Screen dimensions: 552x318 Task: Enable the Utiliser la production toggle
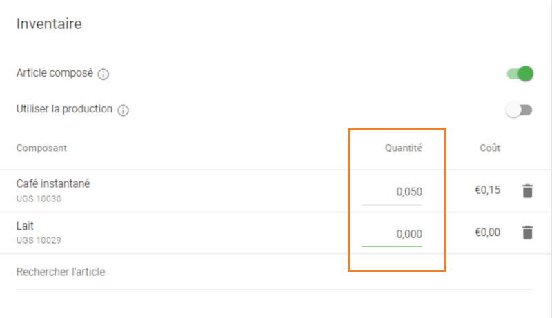[519, 110]
